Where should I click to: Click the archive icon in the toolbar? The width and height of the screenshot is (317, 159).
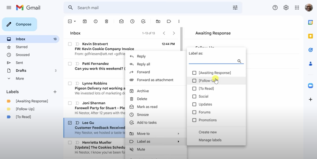pos(85,21)
